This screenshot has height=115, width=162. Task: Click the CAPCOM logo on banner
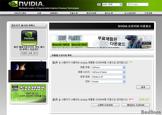click(x=146, y=47)
